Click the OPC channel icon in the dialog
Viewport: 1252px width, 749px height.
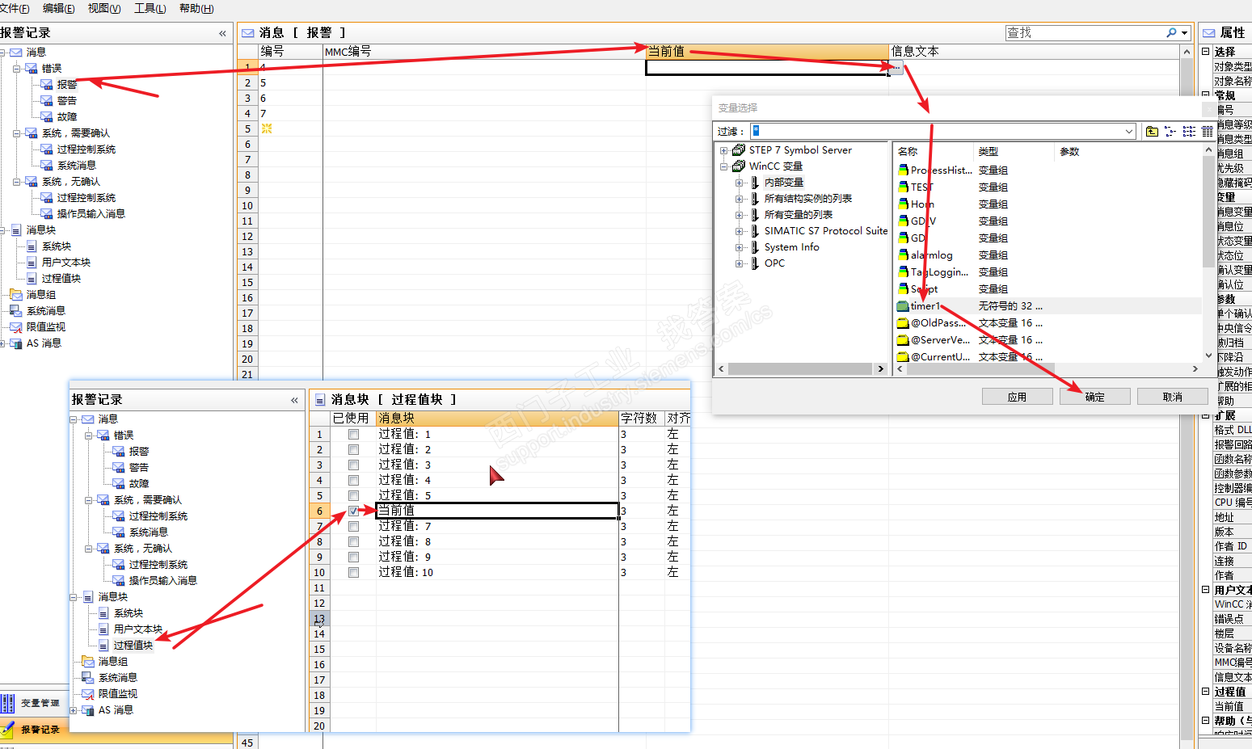755,263
